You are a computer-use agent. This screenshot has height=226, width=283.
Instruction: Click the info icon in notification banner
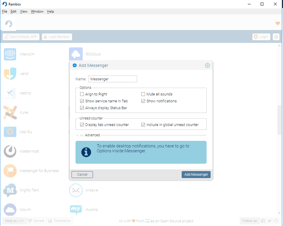86,152
